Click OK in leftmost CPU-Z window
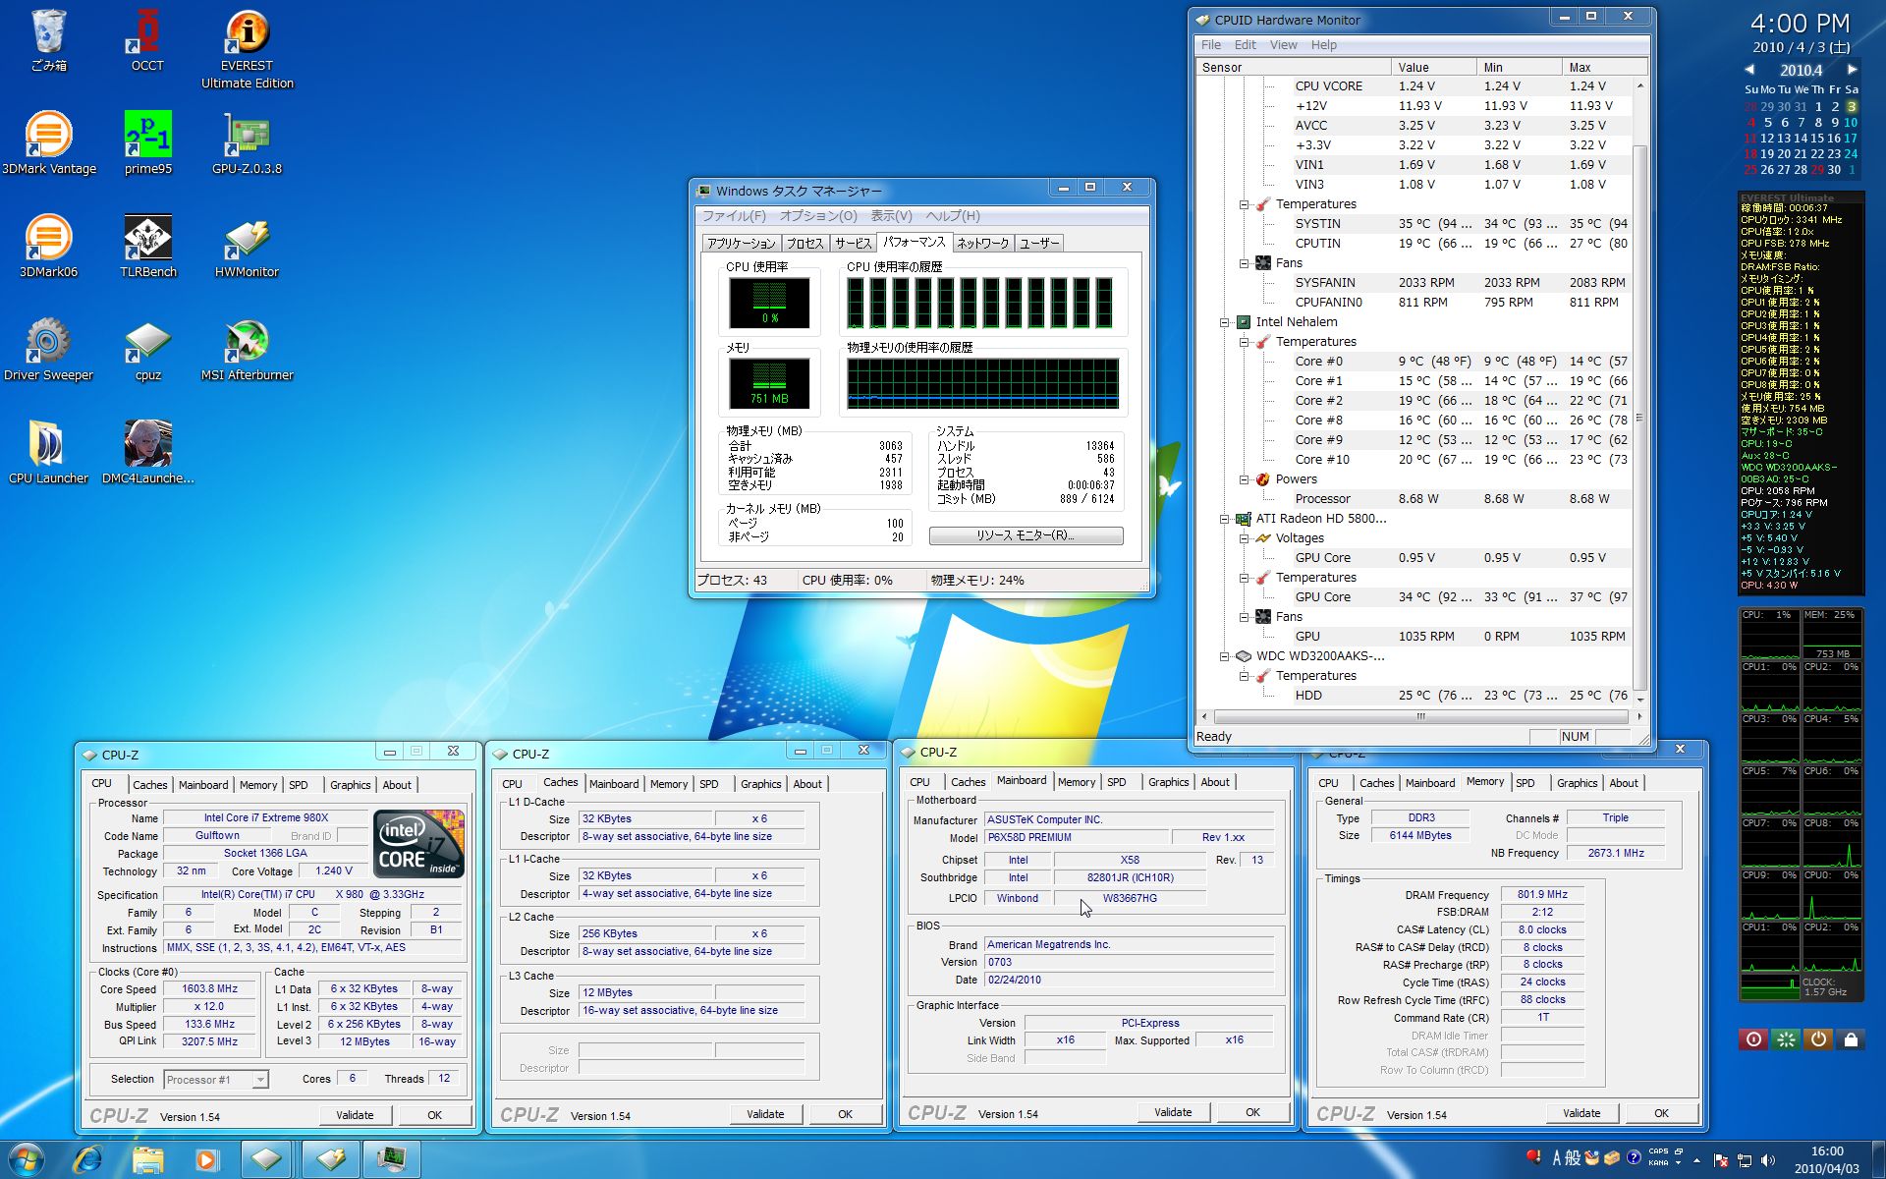The width and height of the screenshot is (1886, 1179). pyautogui.click(x=434, y=1115)
